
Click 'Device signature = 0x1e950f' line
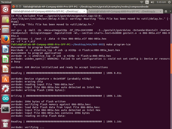51,79
